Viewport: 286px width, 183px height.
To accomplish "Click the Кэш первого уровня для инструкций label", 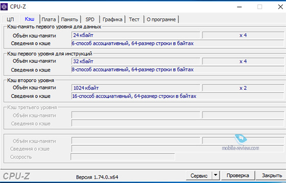I will [50, 54].
